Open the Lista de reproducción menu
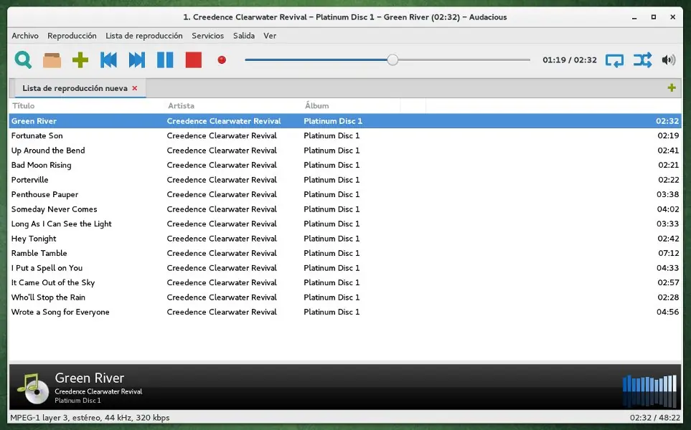 (x=144, y=36)
